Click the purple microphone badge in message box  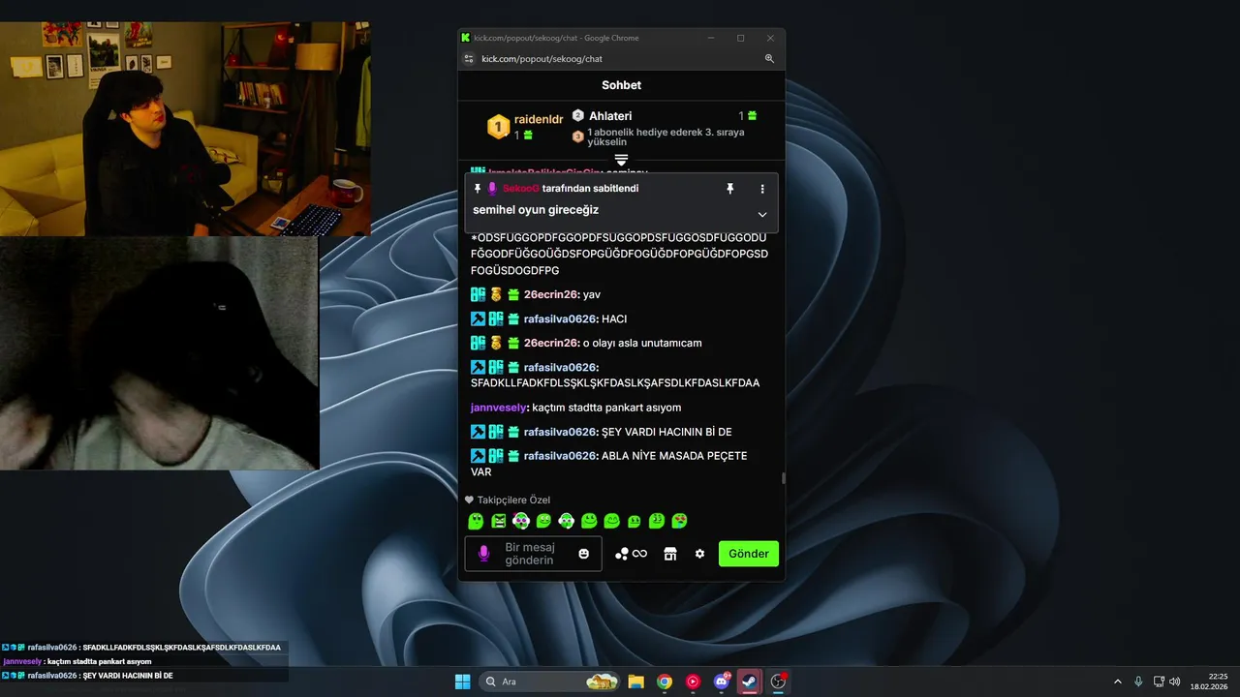(x=483, y=554)
